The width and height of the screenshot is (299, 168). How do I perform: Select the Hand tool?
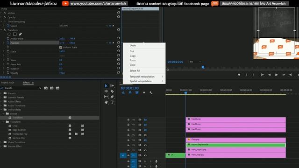pos(106,102)
